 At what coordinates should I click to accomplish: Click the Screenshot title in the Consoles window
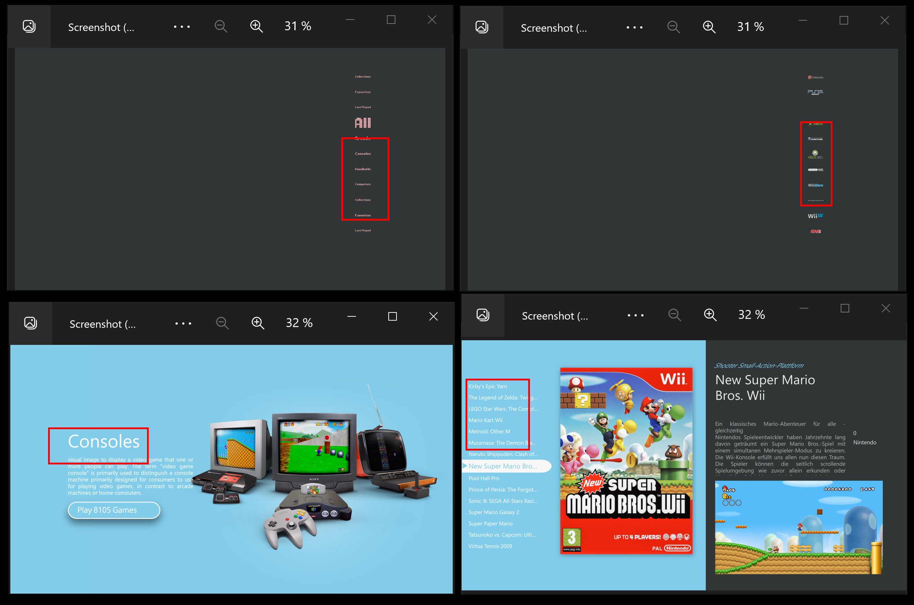(x=102, y=324)
